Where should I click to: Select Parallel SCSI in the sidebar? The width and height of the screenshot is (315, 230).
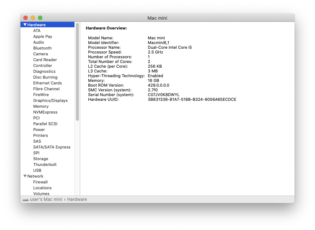tap(45, 124)
